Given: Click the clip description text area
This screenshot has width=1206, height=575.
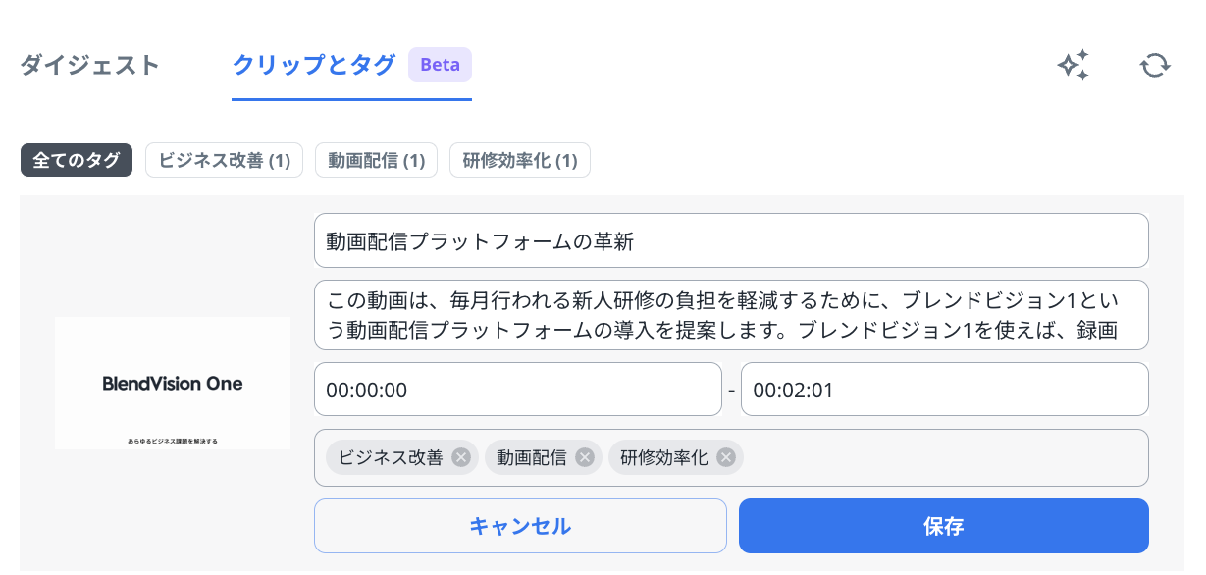Looking at the screenshot, I should pyautogui.click(x=730, y=315).
